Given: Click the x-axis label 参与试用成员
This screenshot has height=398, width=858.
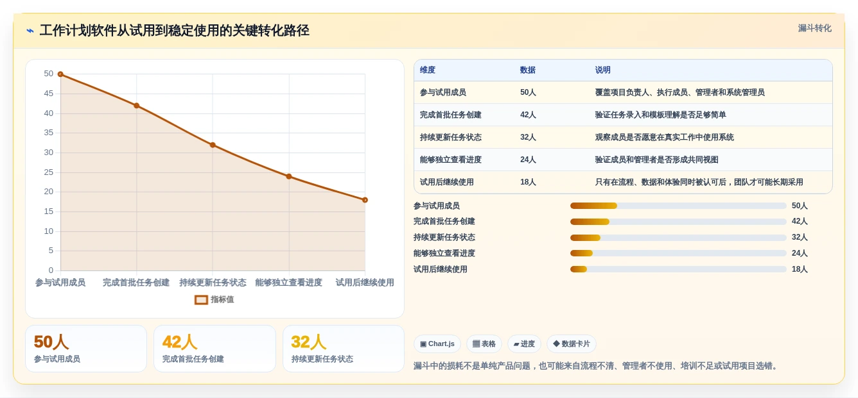Looking at the screenshot, I should coord(60,283).
